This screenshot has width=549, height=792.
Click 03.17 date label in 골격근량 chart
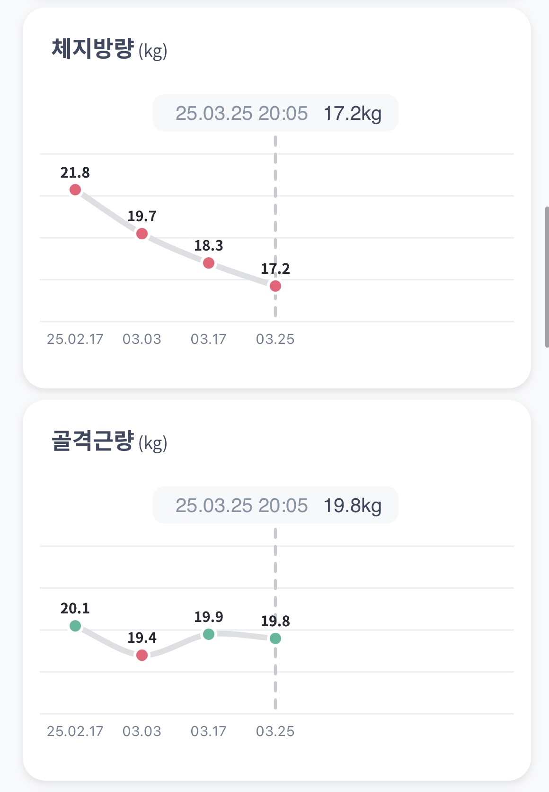point(209,731)
